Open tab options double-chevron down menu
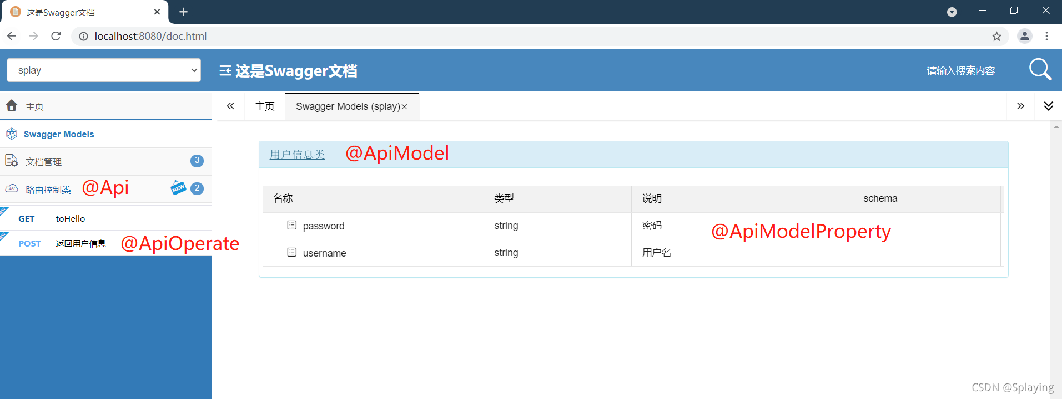1062x399 pixels. (x=1048, y=106)
